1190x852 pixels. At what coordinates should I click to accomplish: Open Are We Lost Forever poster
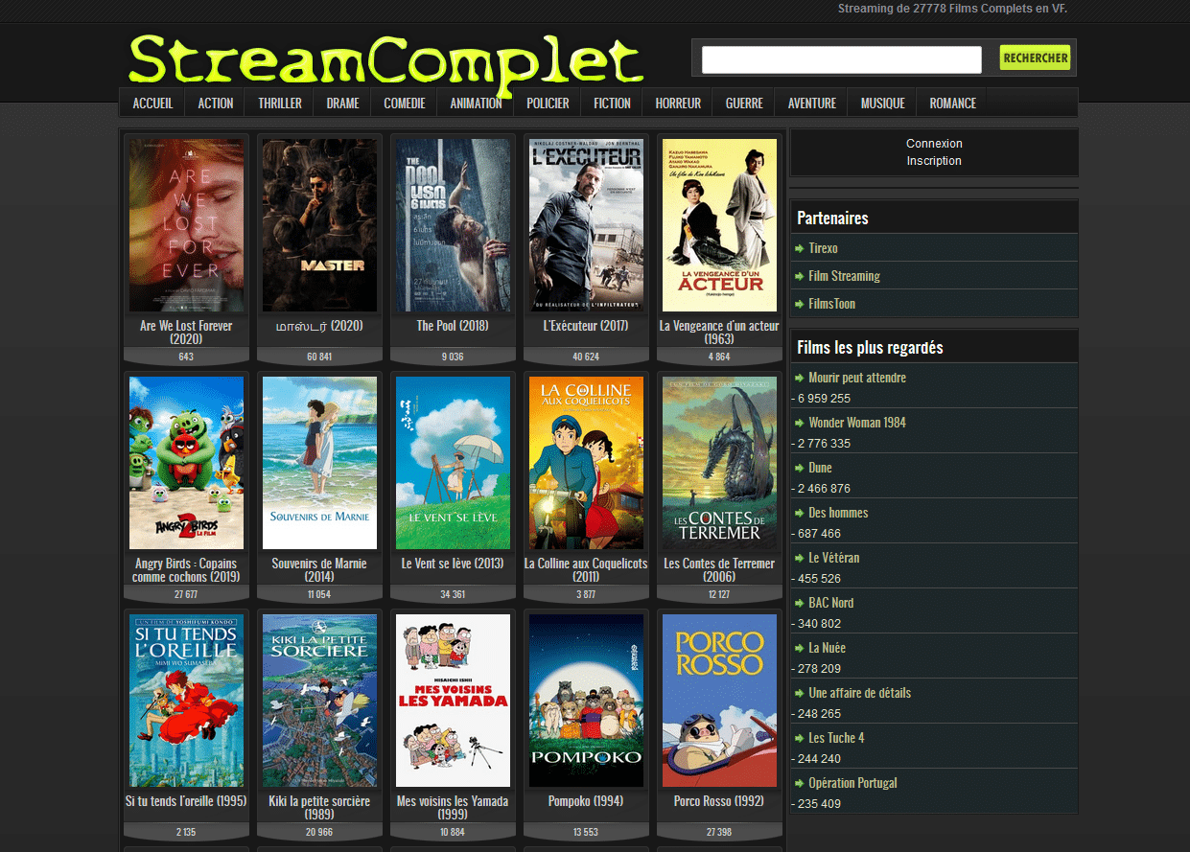(187, 225)
